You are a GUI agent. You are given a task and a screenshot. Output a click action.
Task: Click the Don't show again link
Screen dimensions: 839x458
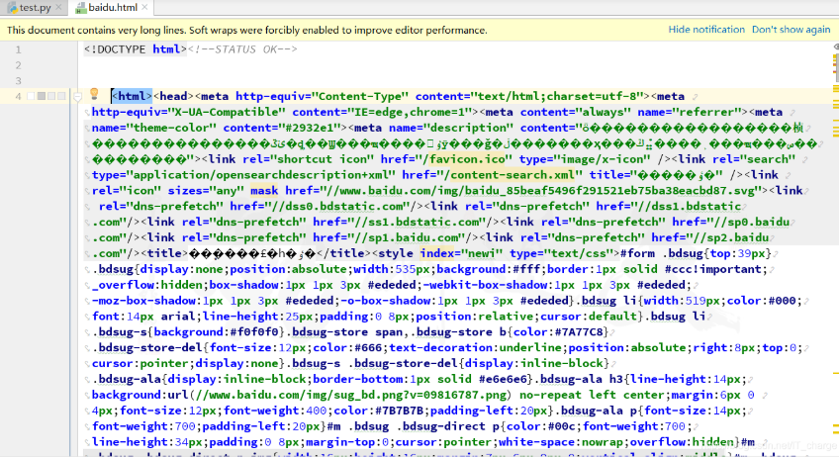tap(791, 30)
